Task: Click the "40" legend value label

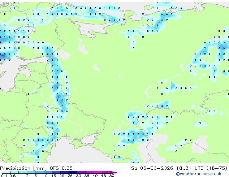Action: pyautogui.click(x=95, y=176)
